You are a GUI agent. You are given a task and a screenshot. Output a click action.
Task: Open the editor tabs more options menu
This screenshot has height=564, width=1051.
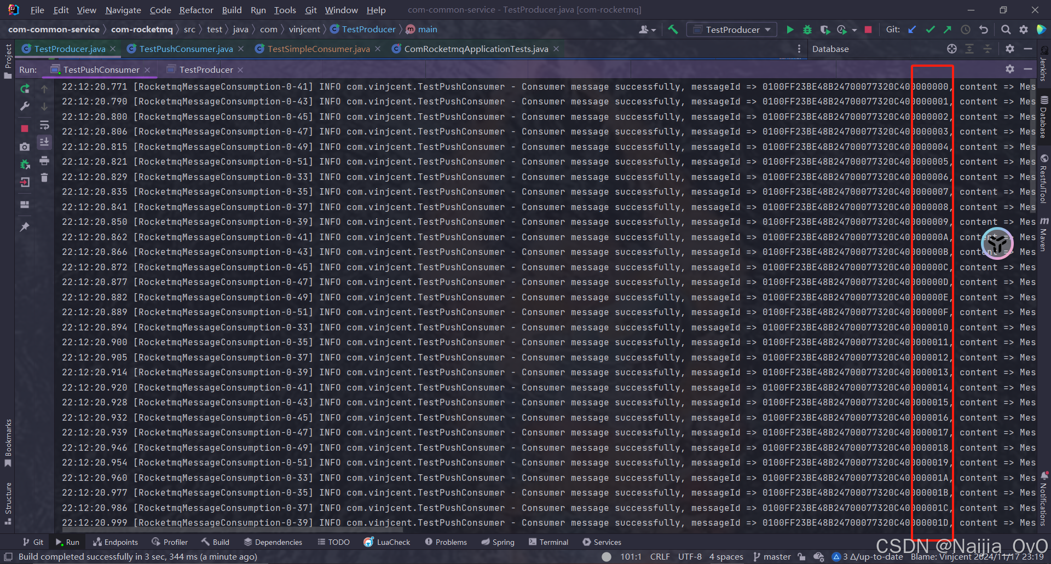pos(799,49)
